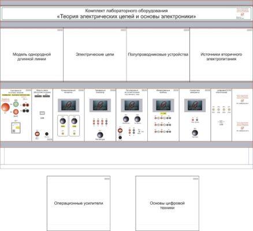Click the first channel connector on digital oscilloscope
The height and width of the screenshot is (231, 253).
coord(214,110)
